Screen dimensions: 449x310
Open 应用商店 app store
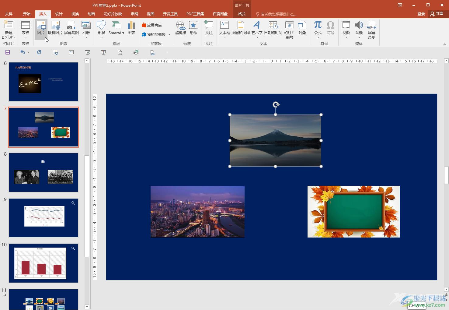click(152, 25)
